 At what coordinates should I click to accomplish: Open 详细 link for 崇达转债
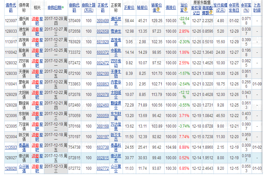(35, 156)
